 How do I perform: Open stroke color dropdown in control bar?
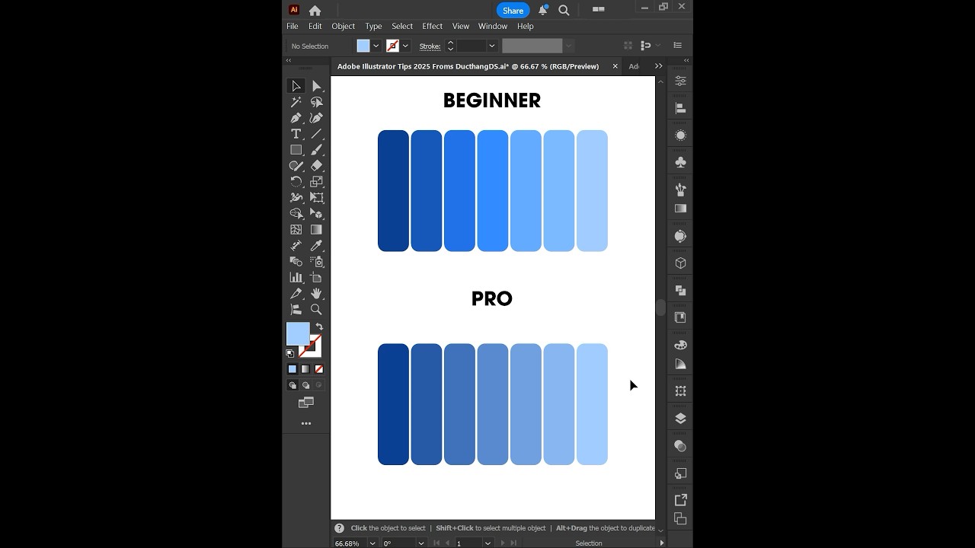(x=405, y=46)
